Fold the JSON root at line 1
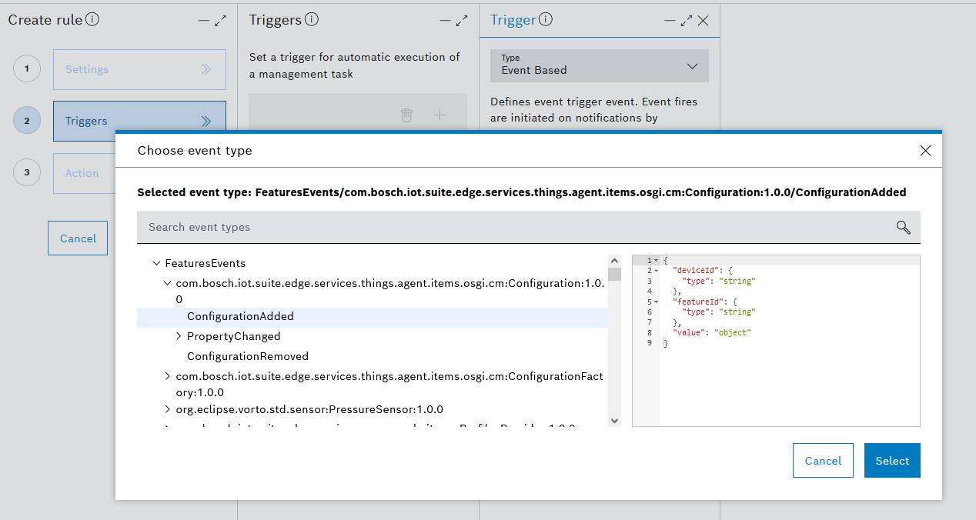Image resolution: width=976 pixels, height=520 pixels. pos(655,261)
